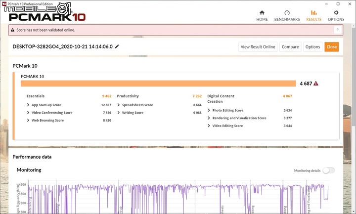Expand Writing Score row
356x214 pixels.
click(x=119, y=113)
